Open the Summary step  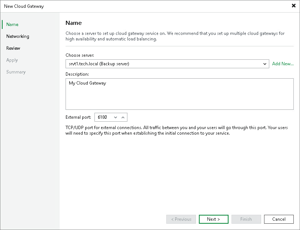click(x=16, y=72)
